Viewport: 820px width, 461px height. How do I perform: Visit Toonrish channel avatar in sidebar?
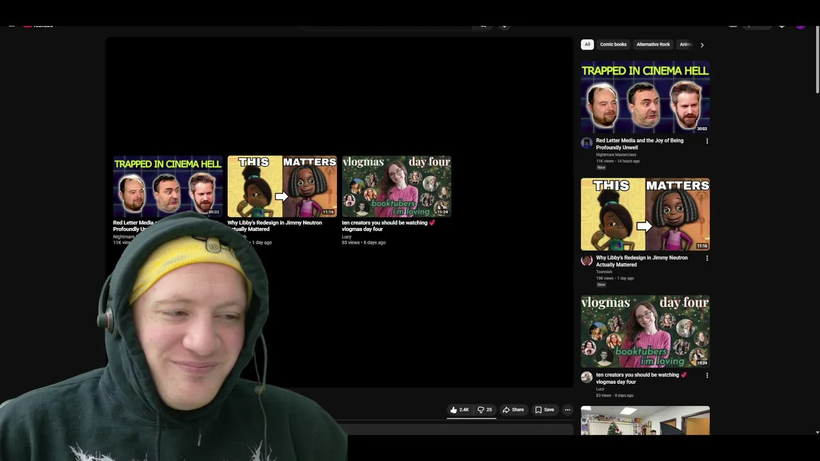(586, 260)
